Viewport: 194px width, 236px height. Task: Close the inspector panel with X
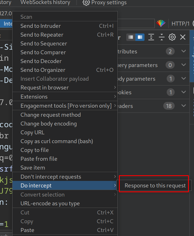[183, 37]
